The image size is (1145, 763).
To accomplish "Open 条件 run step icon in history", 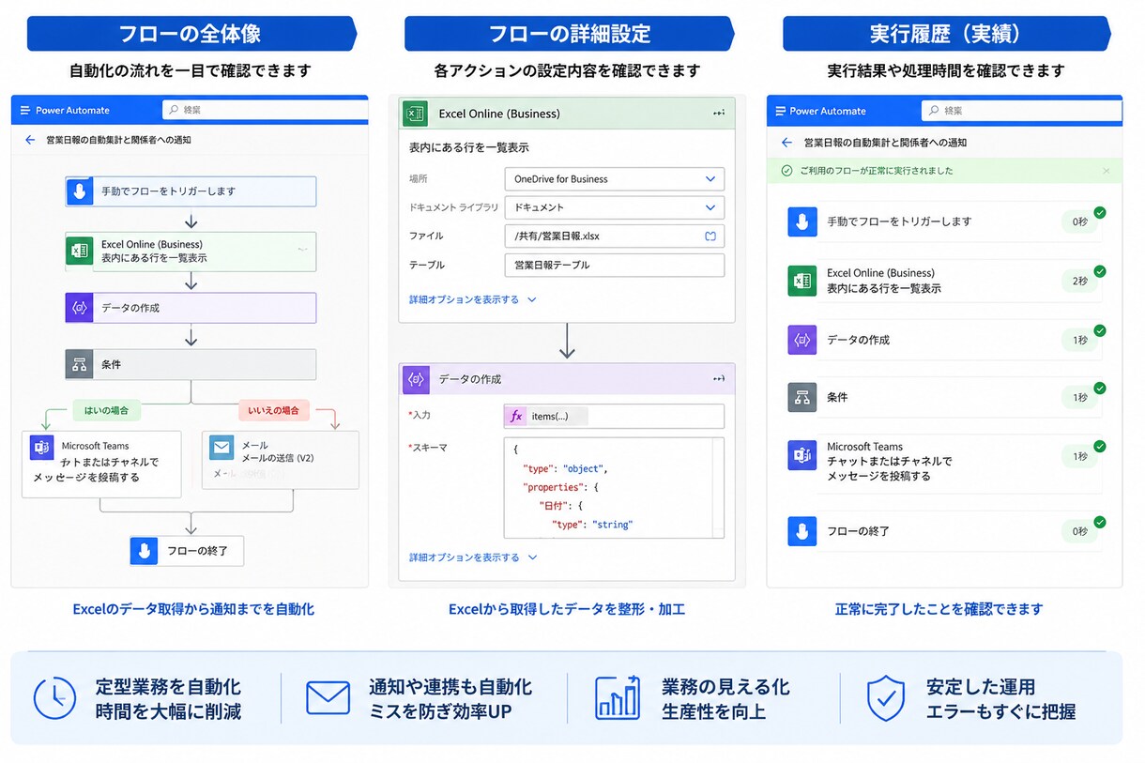I will 801,398.
